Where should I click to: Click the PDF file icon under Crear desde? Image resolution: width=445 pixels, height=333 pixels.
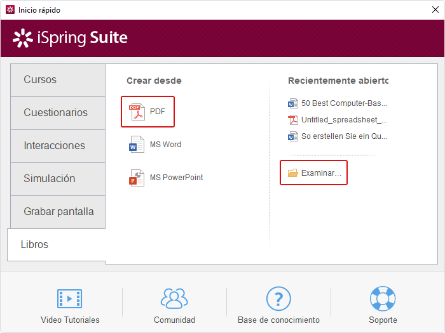point(137,112)
